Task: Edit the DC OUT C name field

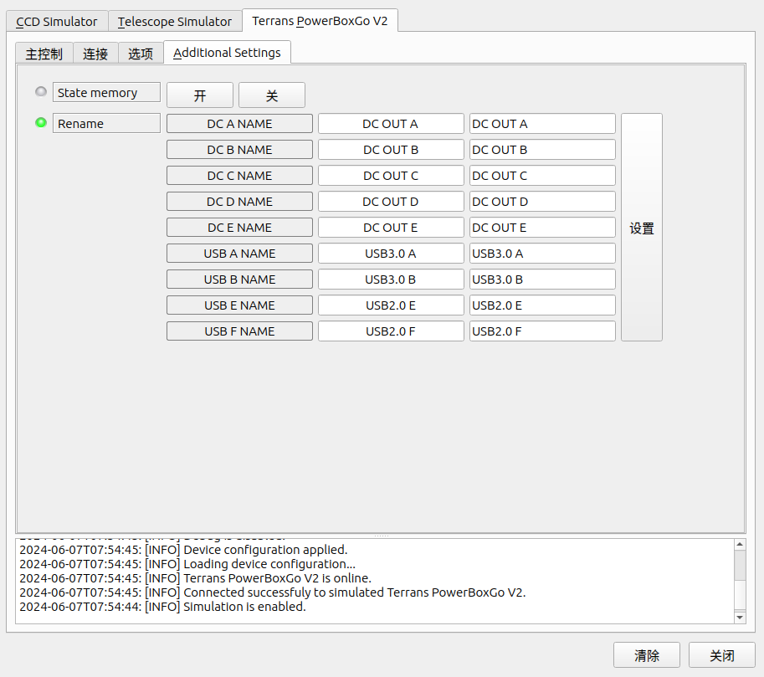Action: pyautogui.click(x=542, y=176)
